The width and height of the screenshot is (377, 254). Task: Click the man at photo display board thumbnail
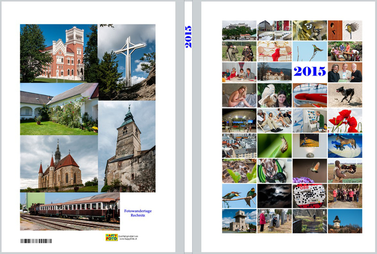310,121
